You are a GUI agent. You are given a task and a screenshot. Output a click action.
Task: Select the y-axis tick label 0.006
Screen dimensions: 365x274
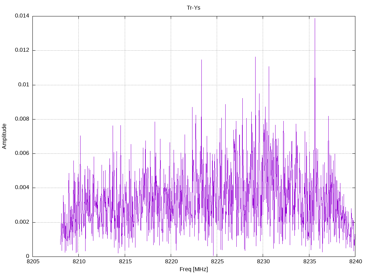click(x=22, y=153)
